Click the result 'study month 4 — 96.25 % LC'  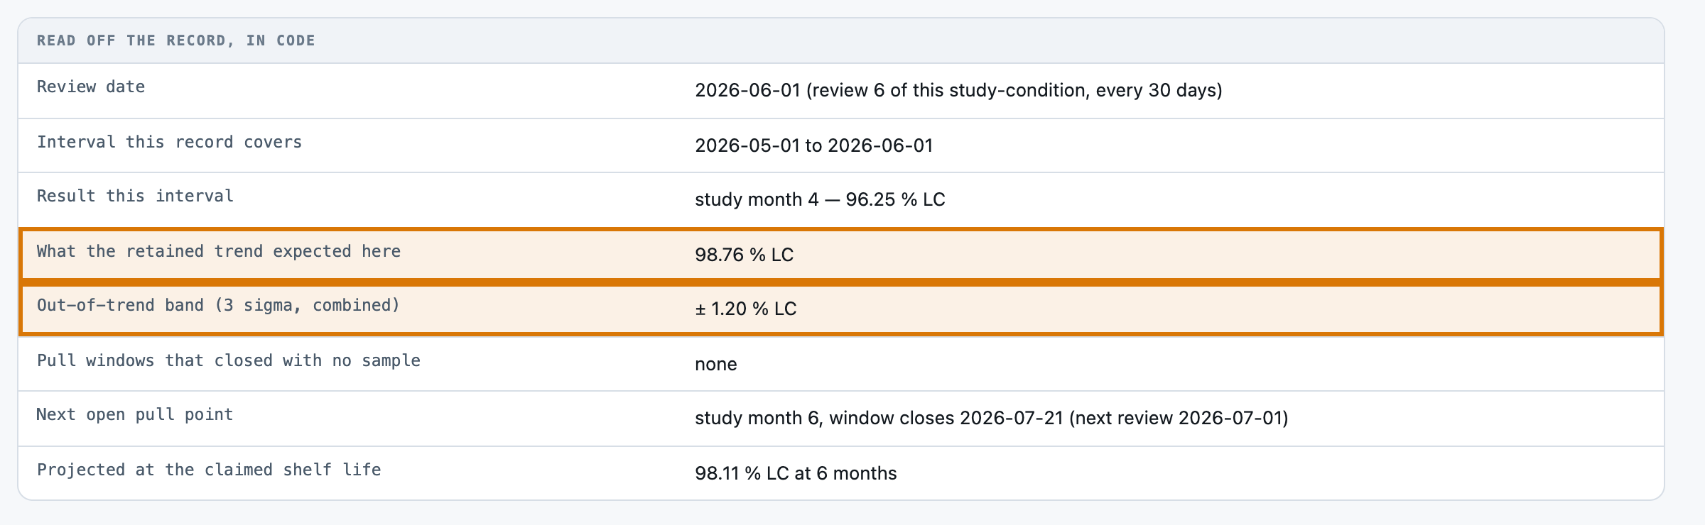click(x=820, y=199)
